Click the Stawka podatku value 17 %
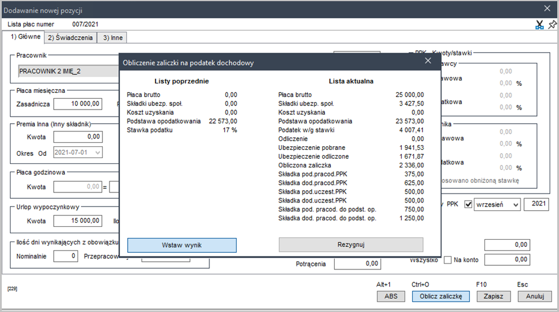This screenshot has width=559, height=312. (230, 130)
